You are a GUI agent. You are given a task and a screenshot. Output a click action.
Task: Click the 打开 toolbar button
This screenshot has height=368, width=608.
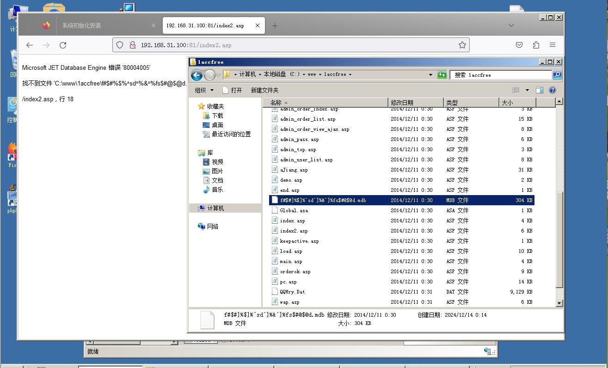(232, 90)
